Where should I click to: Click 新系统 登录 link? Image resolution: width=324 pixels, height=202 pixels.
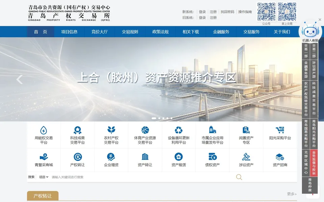[x=202, y=12]
